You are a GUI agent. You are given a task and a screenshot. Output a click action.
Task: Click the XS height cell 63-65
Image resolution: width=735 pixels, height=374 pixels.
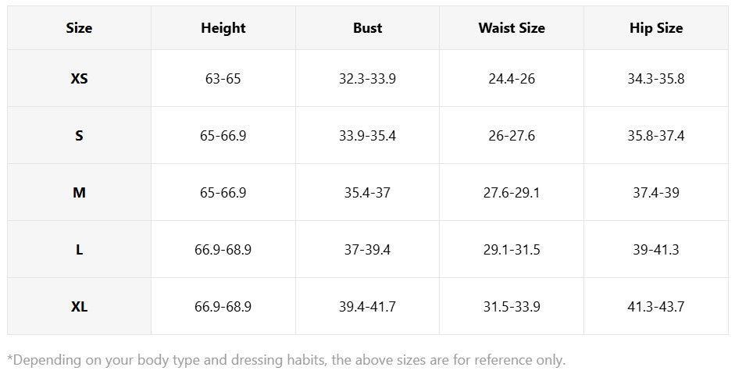point(223,79)
